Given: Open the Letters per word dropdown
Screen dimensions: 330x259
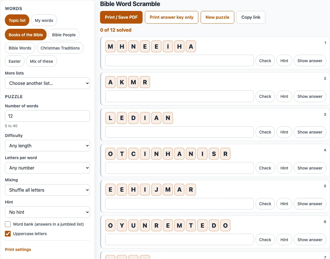Looking at the screenshot, I should pos(47,168).
